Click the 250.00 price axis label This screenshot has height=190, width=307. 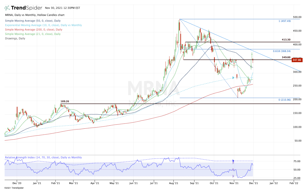click(297, 86)
